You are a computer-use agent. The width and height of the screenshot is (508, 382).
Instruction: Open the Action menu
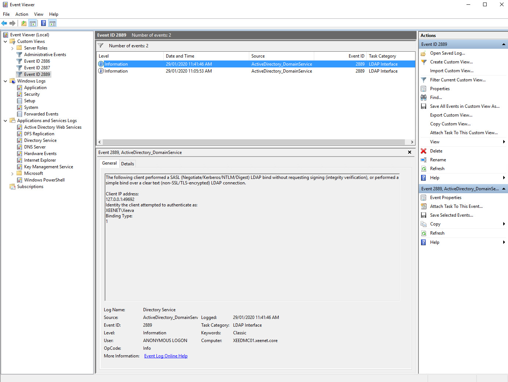(x=22, y=14)
